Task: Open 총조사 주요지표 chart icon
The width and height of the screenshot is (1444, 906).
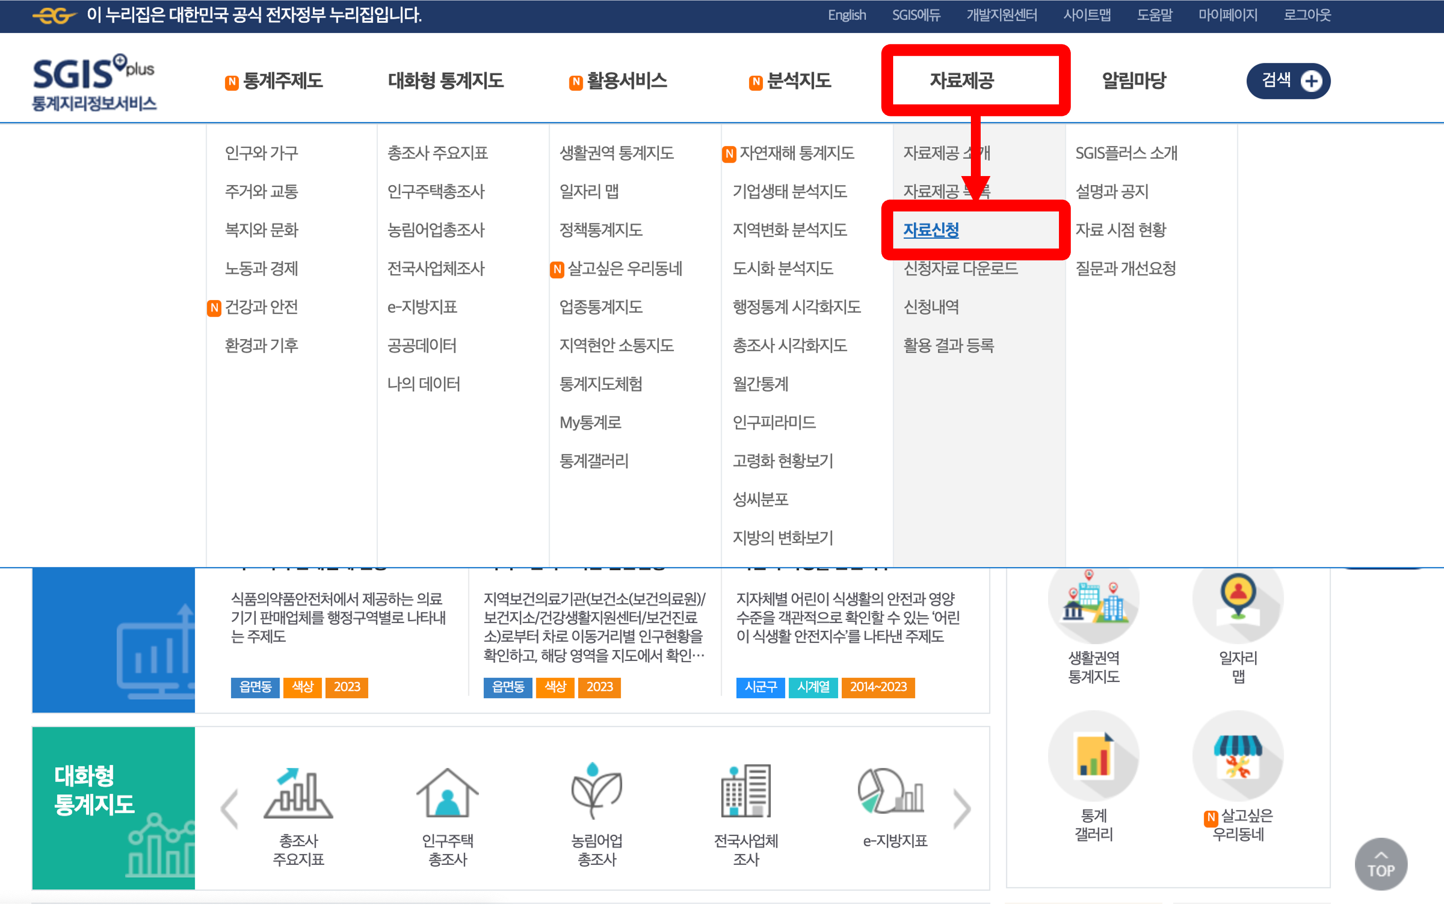Action: [x=298, y=793]
